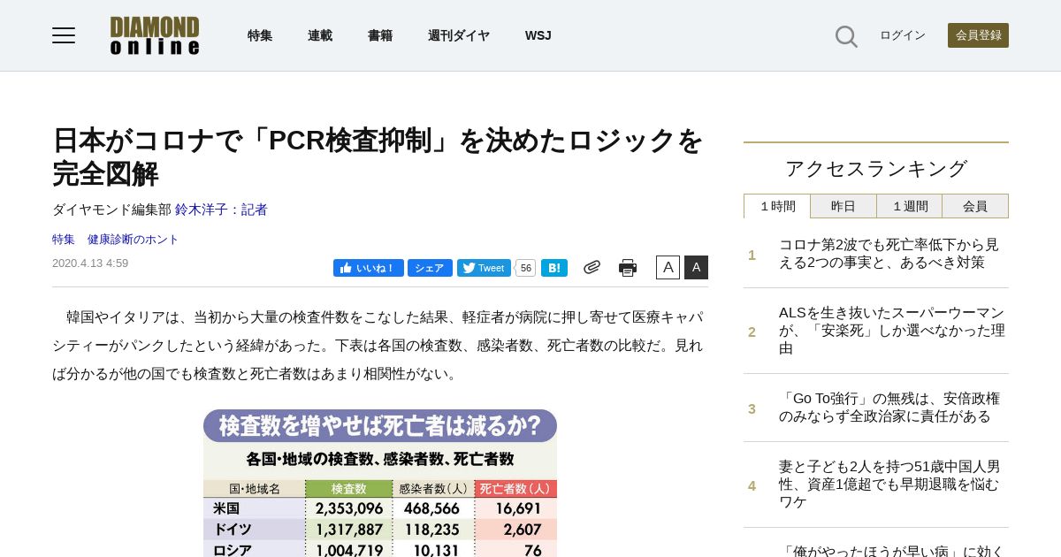
Task: Click the date 2020.4.13 4:59
Action: [x=90, y=263]
